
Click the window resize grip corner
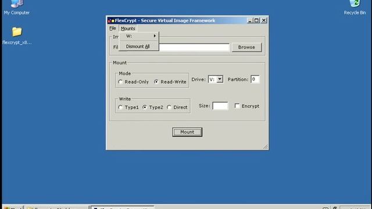click(x=265, y=147)
